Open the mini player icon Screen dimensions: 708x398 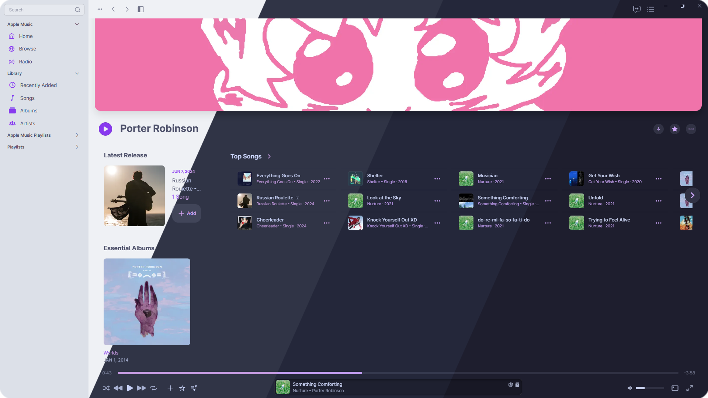coord(675,388)
